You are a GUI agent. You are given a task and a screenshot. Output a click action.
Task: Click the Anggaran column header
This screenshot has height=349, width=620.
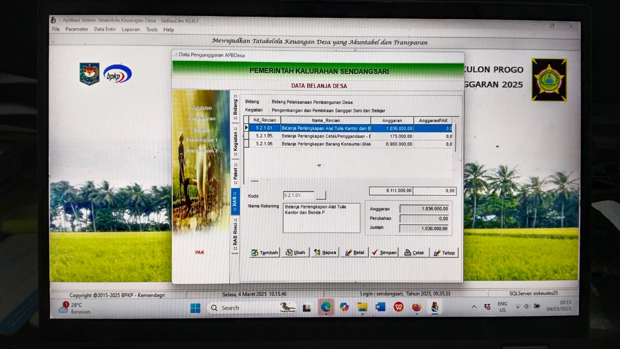tap(392, 120)
